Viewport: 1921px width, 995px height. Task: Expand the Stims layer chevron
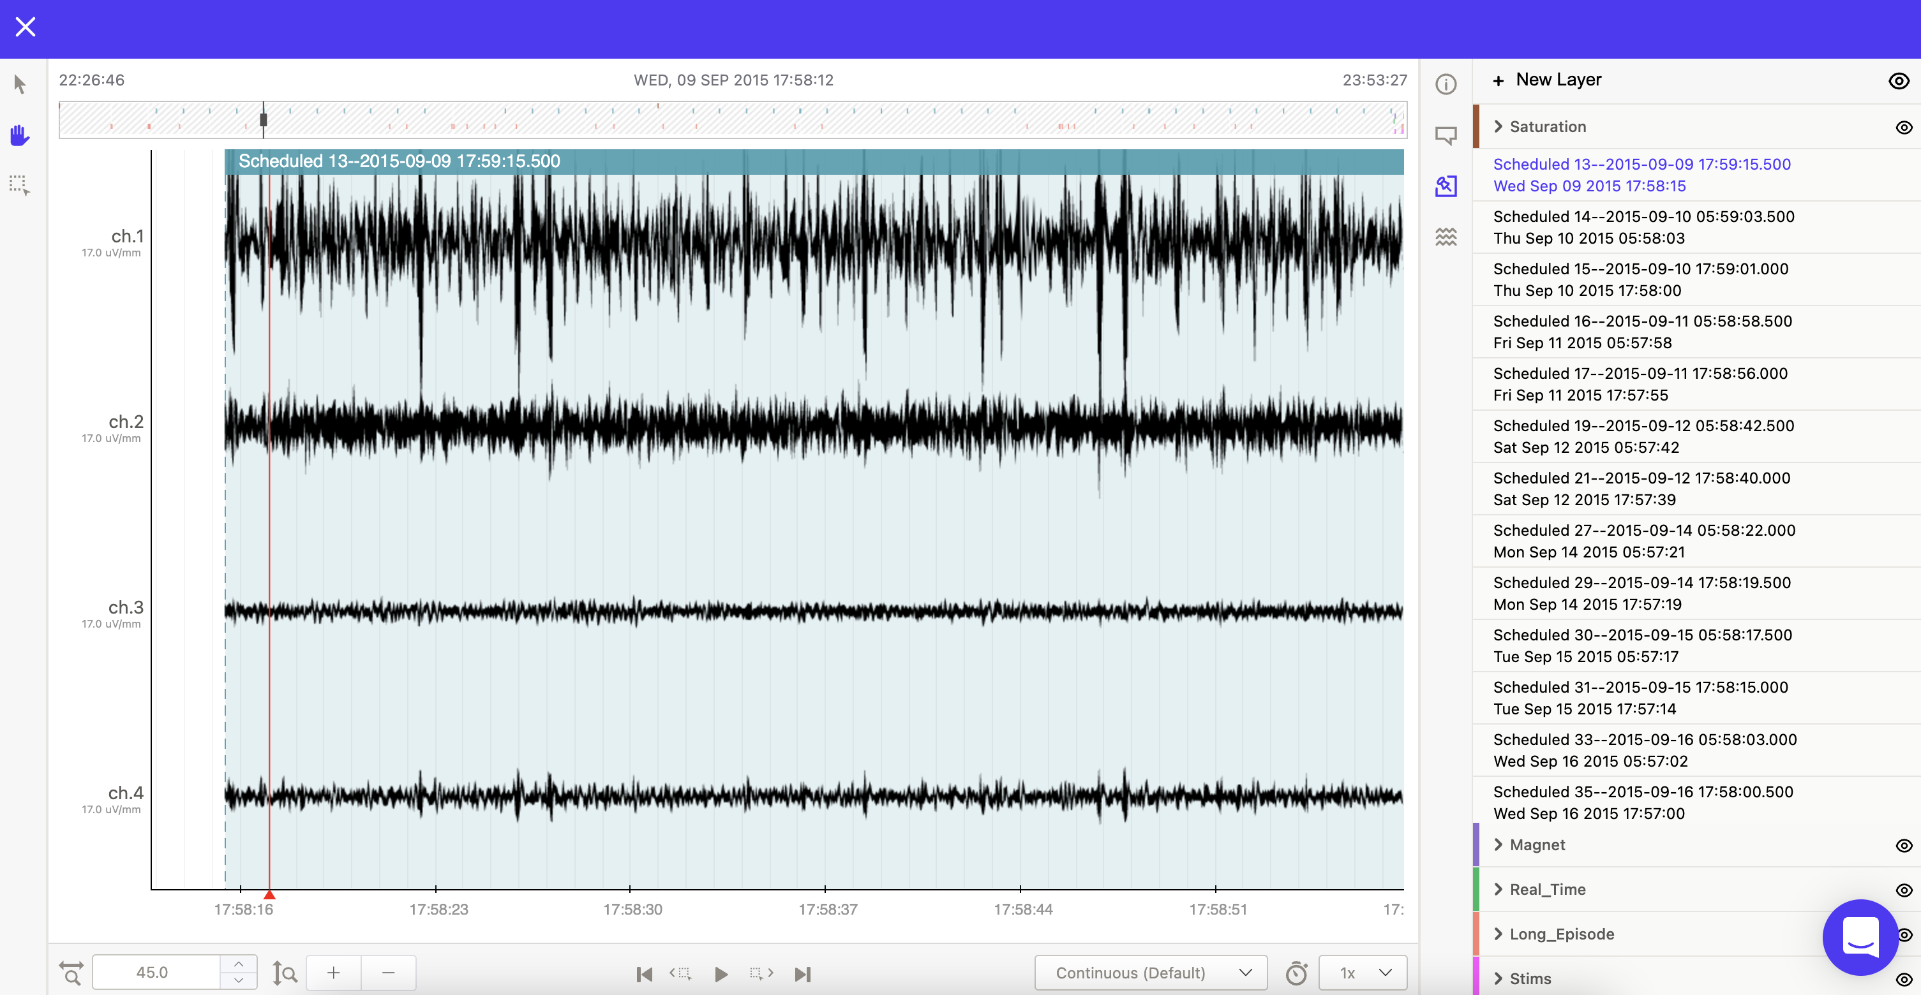(1498, 978)
